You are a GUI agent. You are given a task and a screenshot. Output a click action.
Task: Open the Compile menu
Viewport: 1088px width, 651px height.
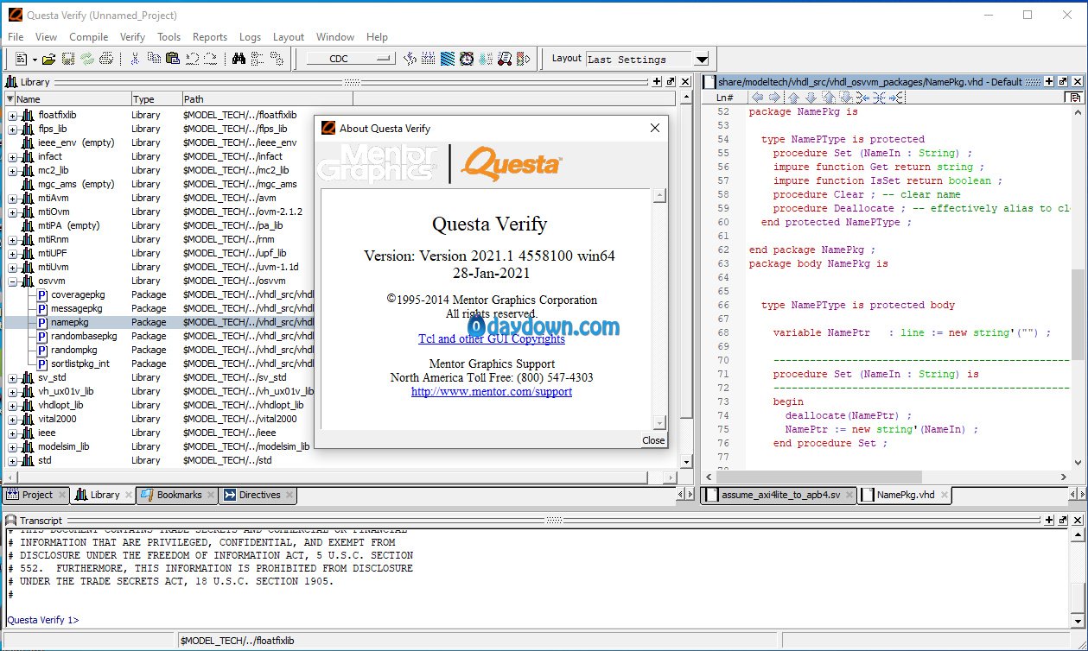(x=88, y=37)
